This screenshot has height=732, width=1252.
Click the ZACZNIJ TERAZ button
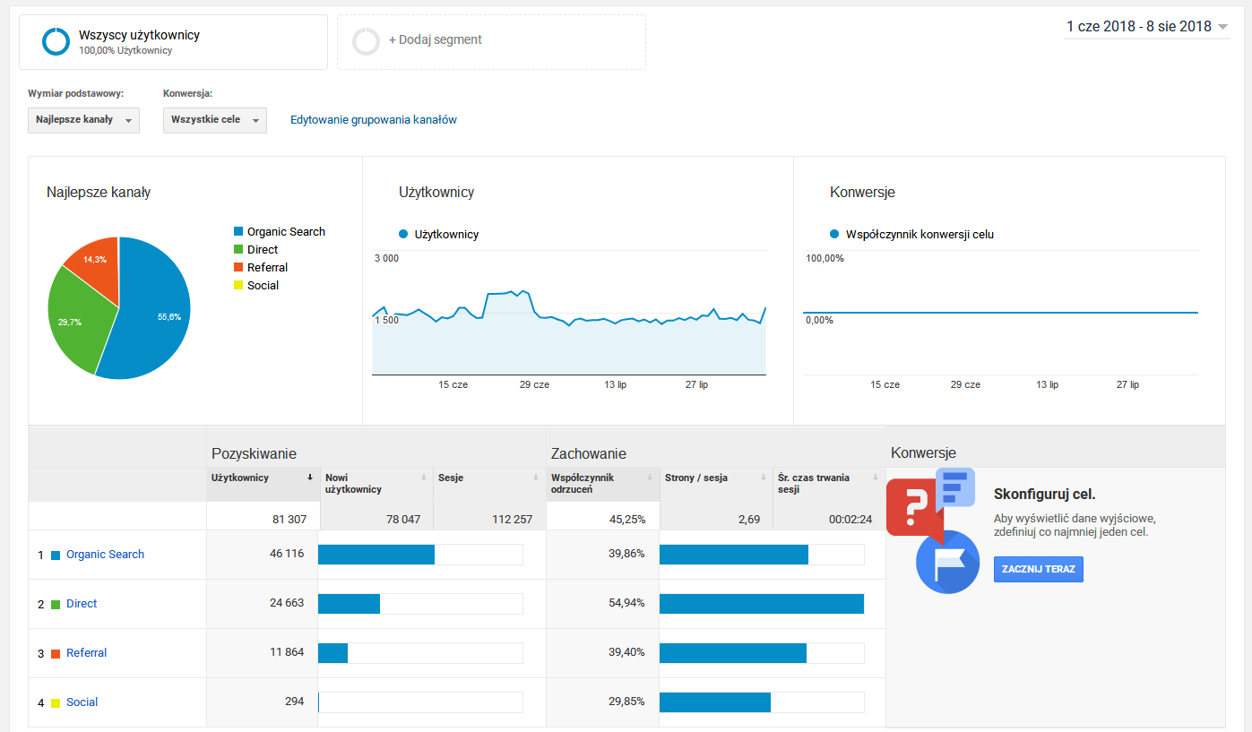click(x=1038, y=569)
